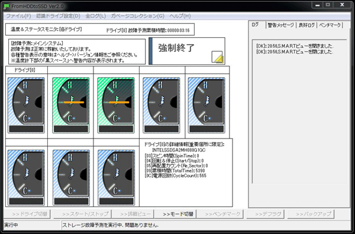Open the ガベージコレクション(G) menu
Image resolution: width=355 pixels, height=234 pixels.
[137, 16]
